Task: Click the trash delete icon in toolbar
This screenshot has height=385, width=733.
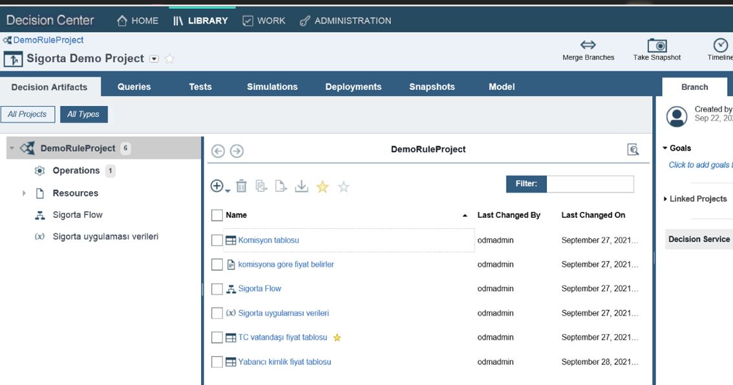Action: click(241, 186)
